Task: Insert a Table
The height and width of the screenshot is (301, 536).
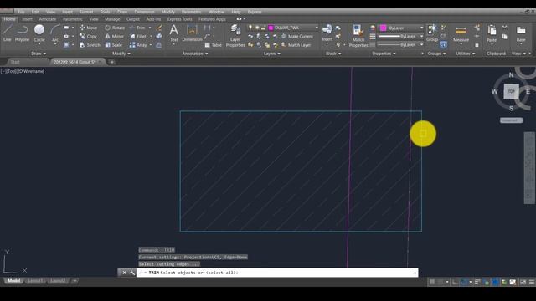Action: click(214, 44)
